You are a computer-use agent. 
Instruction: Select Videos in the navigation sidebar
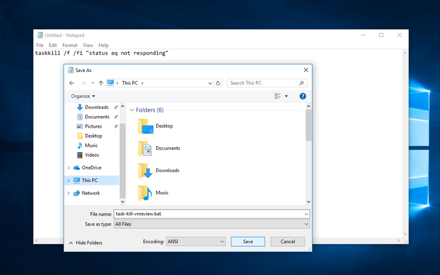coord(92,155)
